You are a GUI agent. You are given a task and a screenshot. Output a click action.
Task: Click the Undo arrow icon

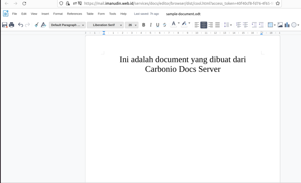coord(20,25)
